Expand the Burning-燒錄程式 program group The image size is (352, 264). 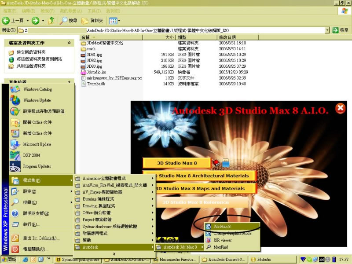tap(114, 199)
